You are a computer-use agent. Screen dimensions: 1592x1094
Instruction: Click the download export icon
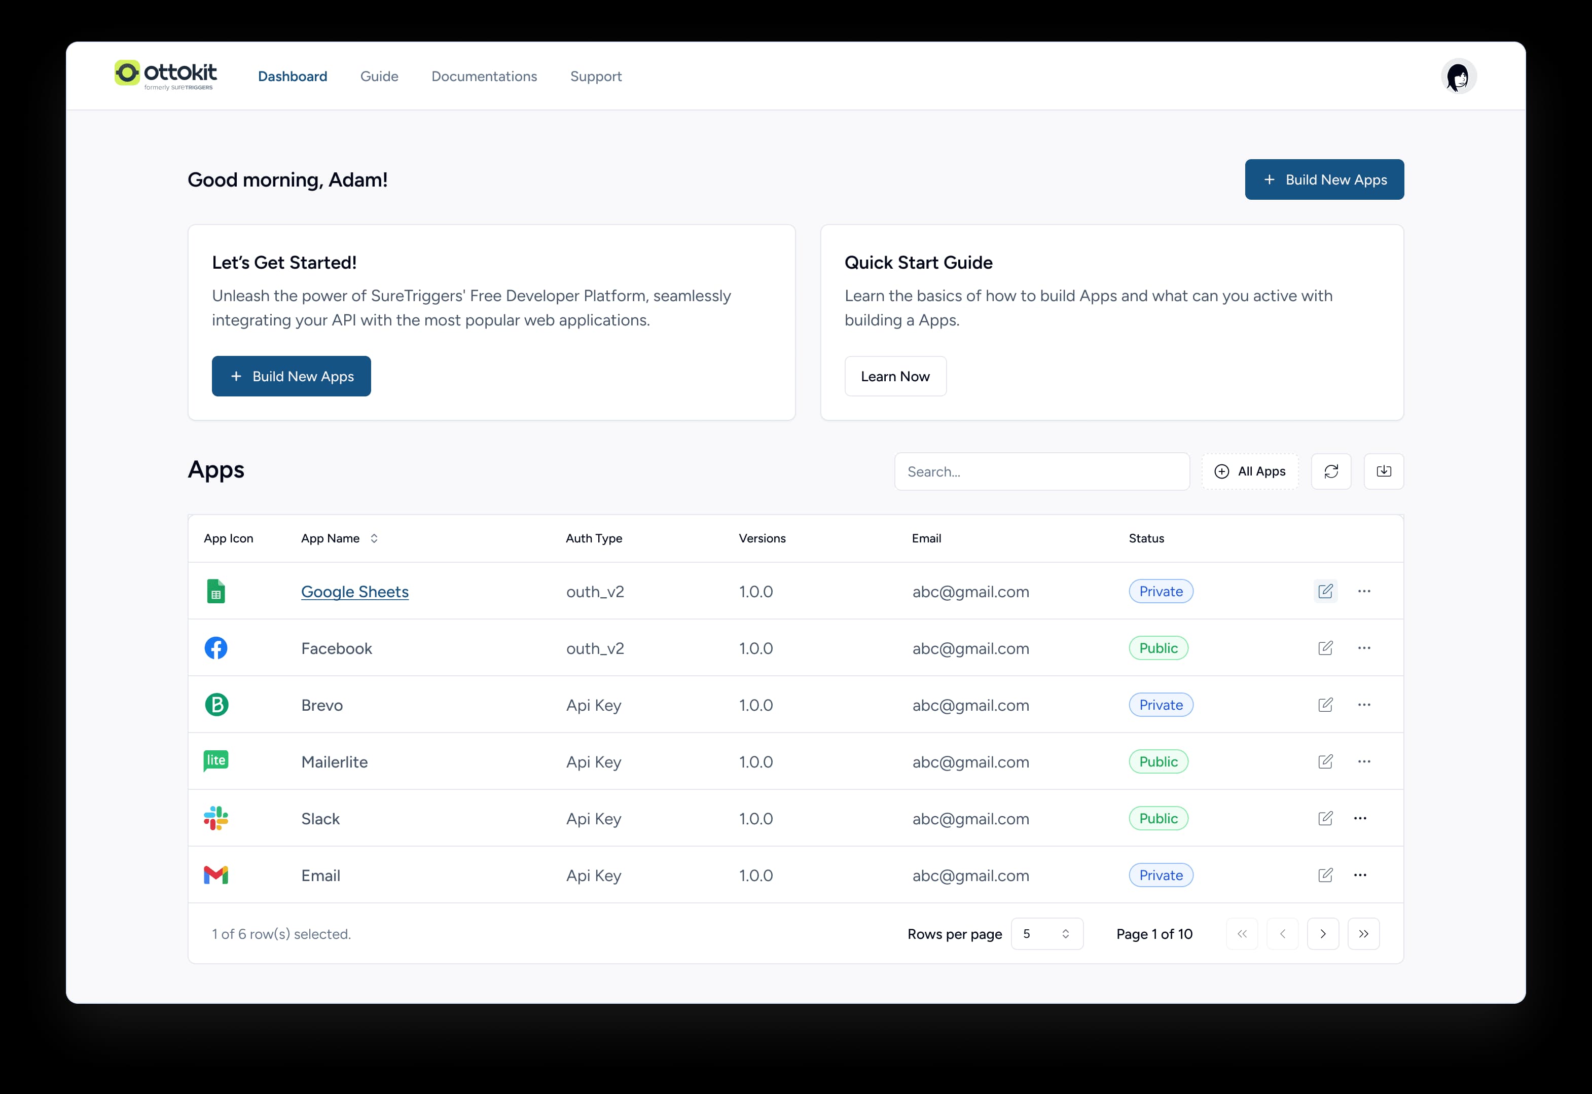pos(1384,471)
